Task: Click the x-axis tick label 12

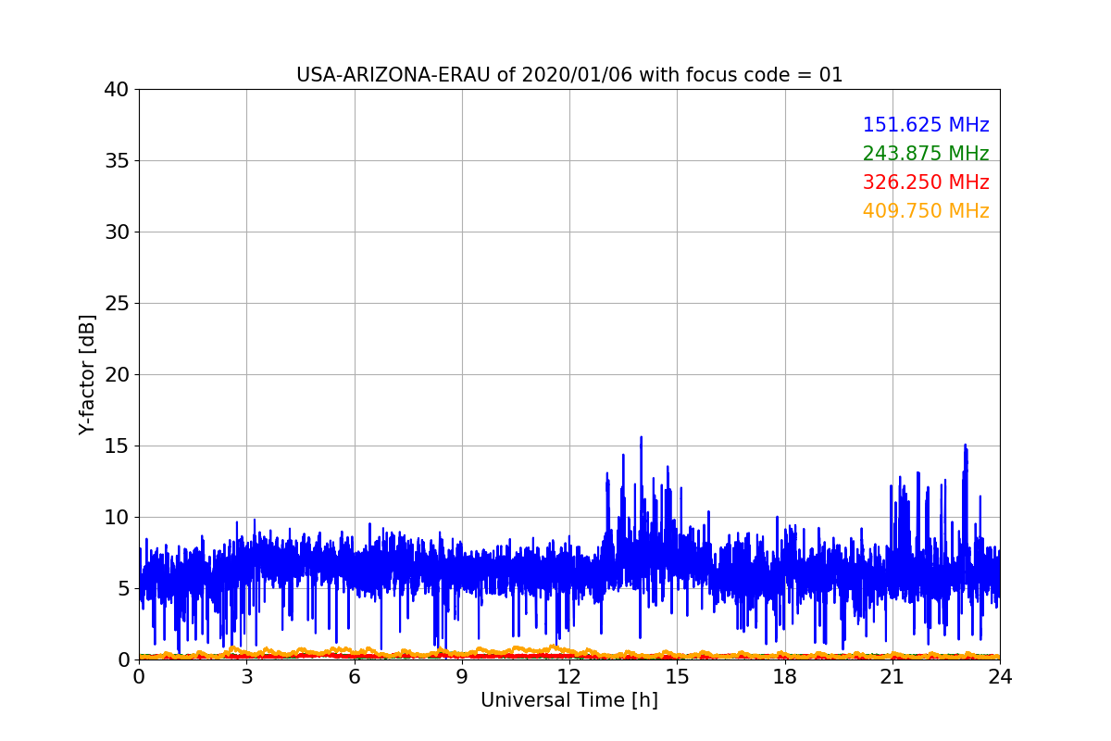Action: coord(569,677)
